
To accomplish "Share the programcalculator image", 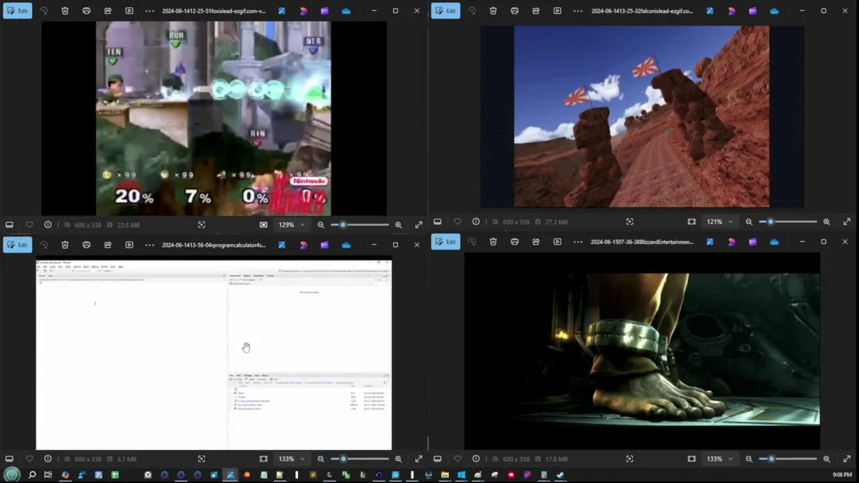I will (x=108, y=245).
